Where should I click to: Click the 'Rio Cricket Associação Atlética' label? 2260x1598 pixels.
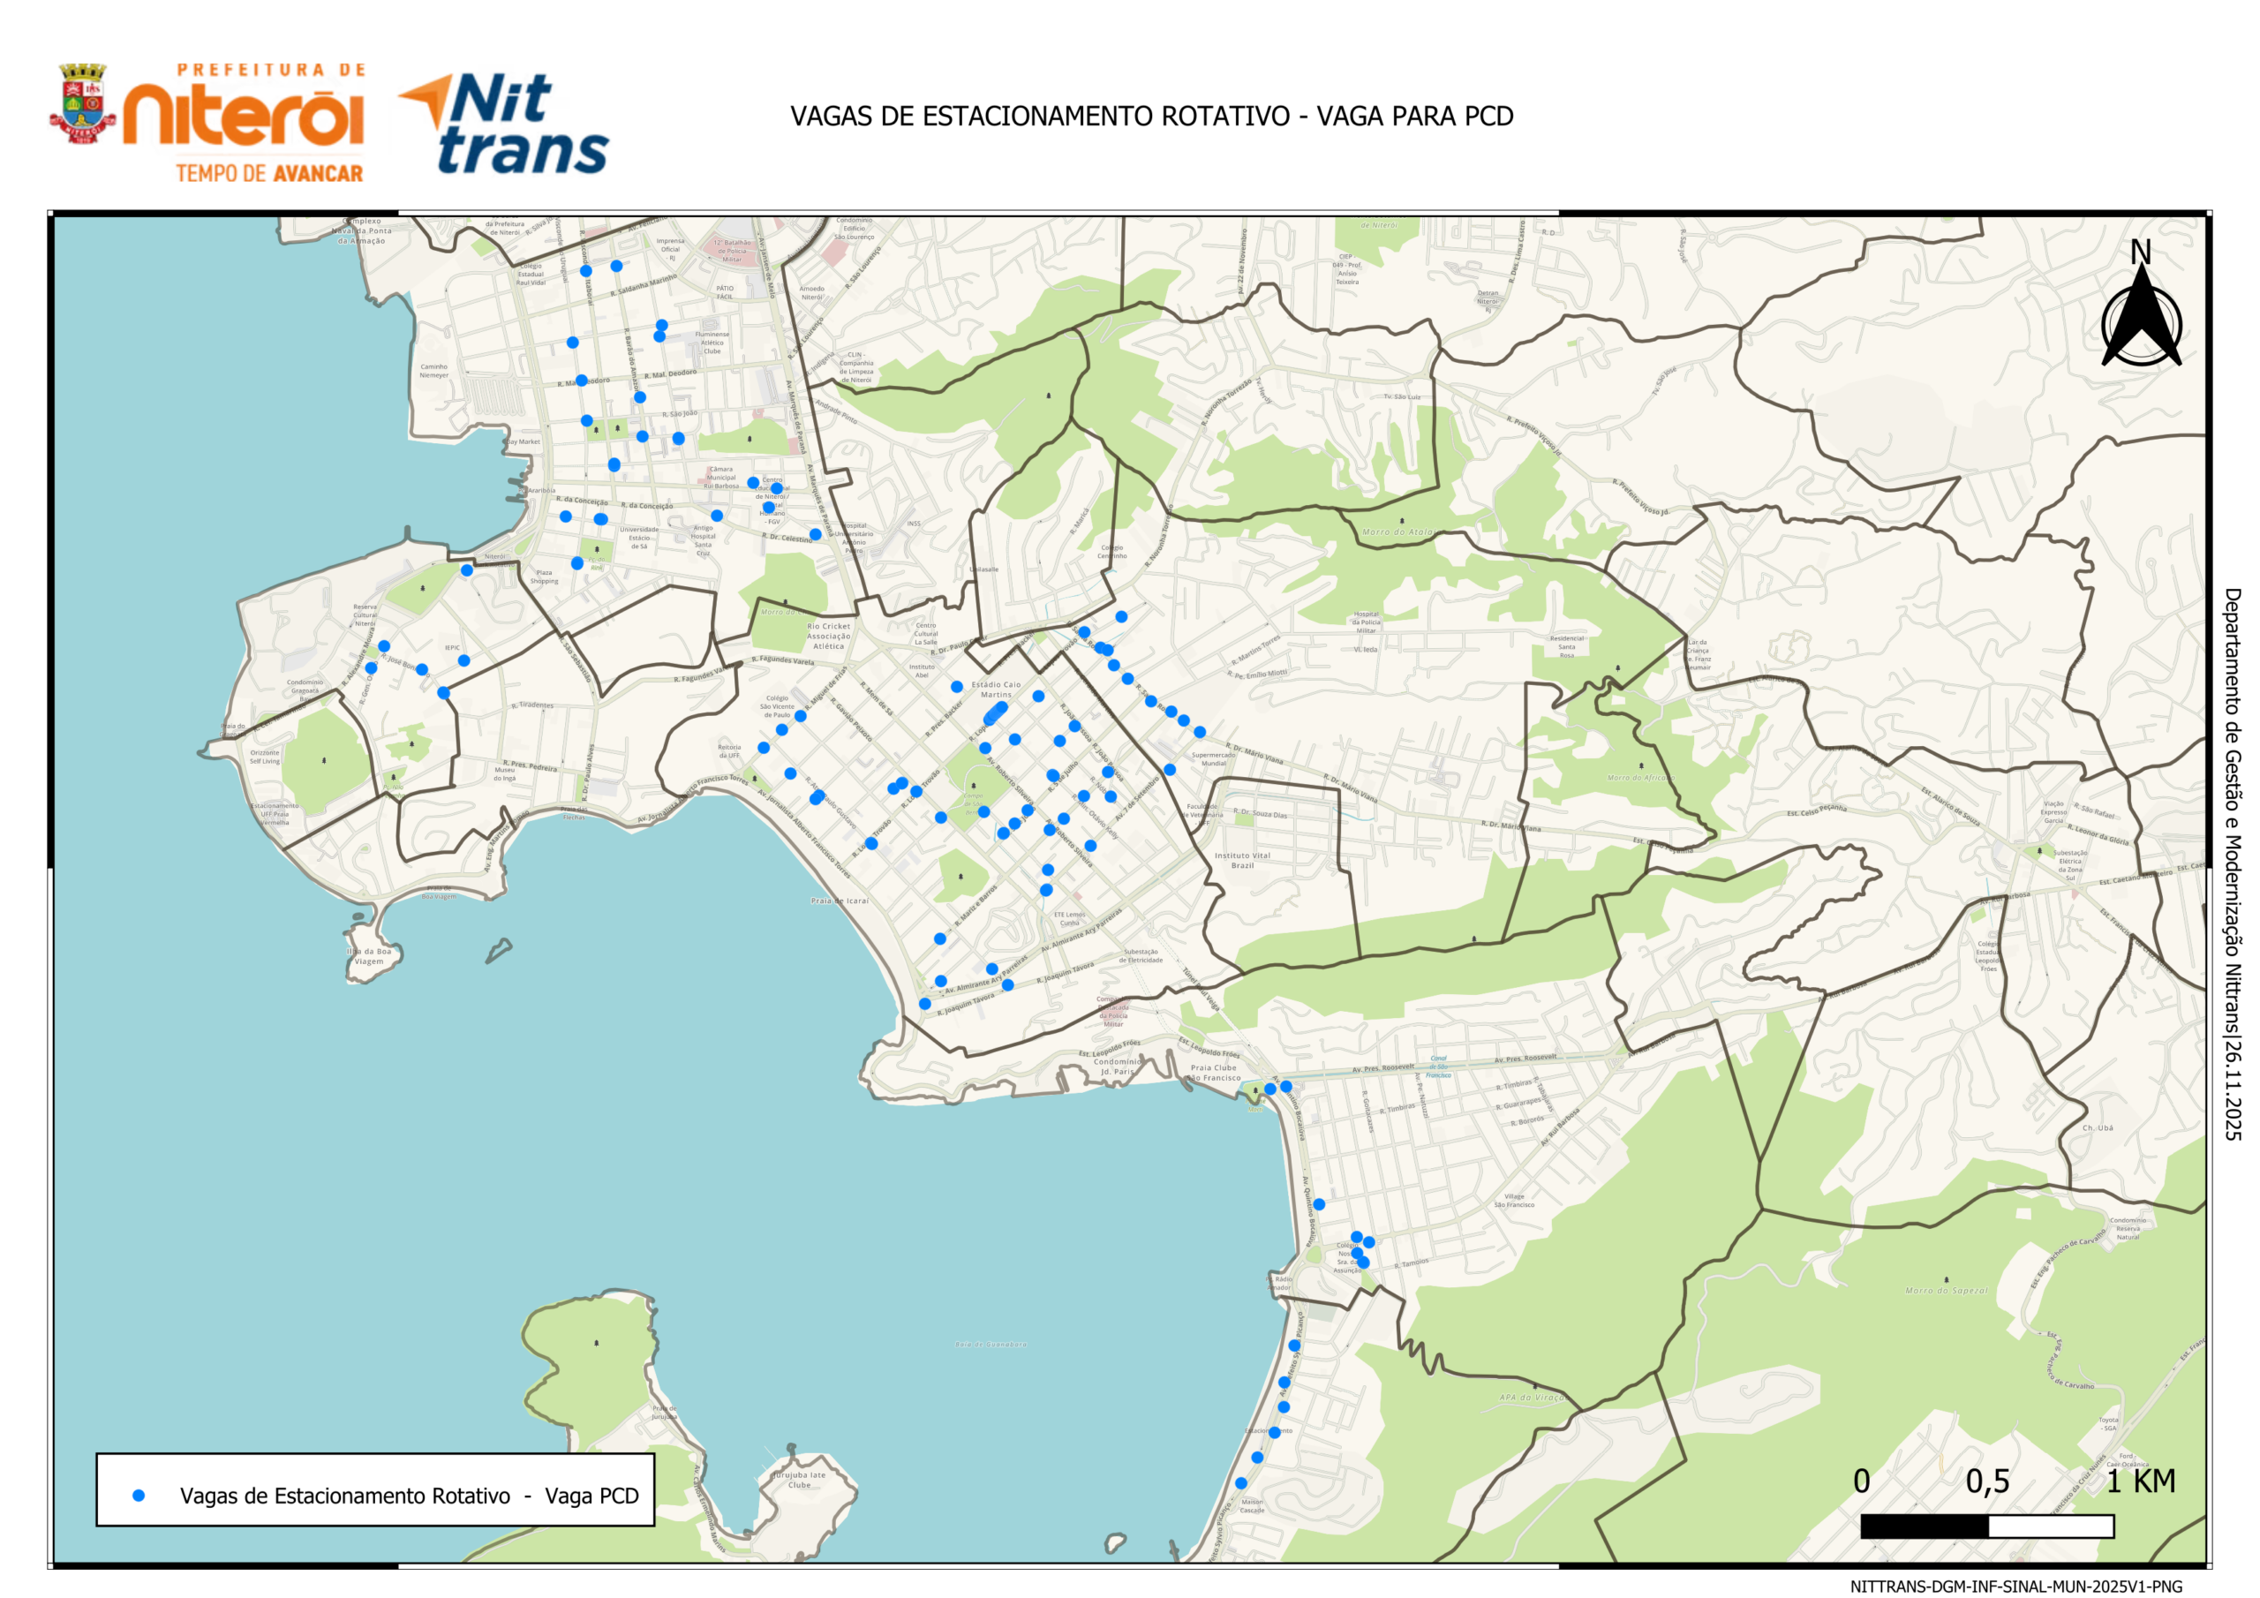(828, 636)
